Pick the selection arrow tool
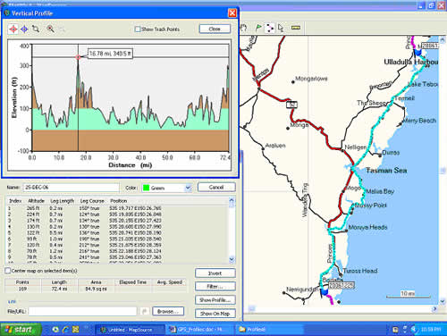The image size is (447, 336). point(281,28)
